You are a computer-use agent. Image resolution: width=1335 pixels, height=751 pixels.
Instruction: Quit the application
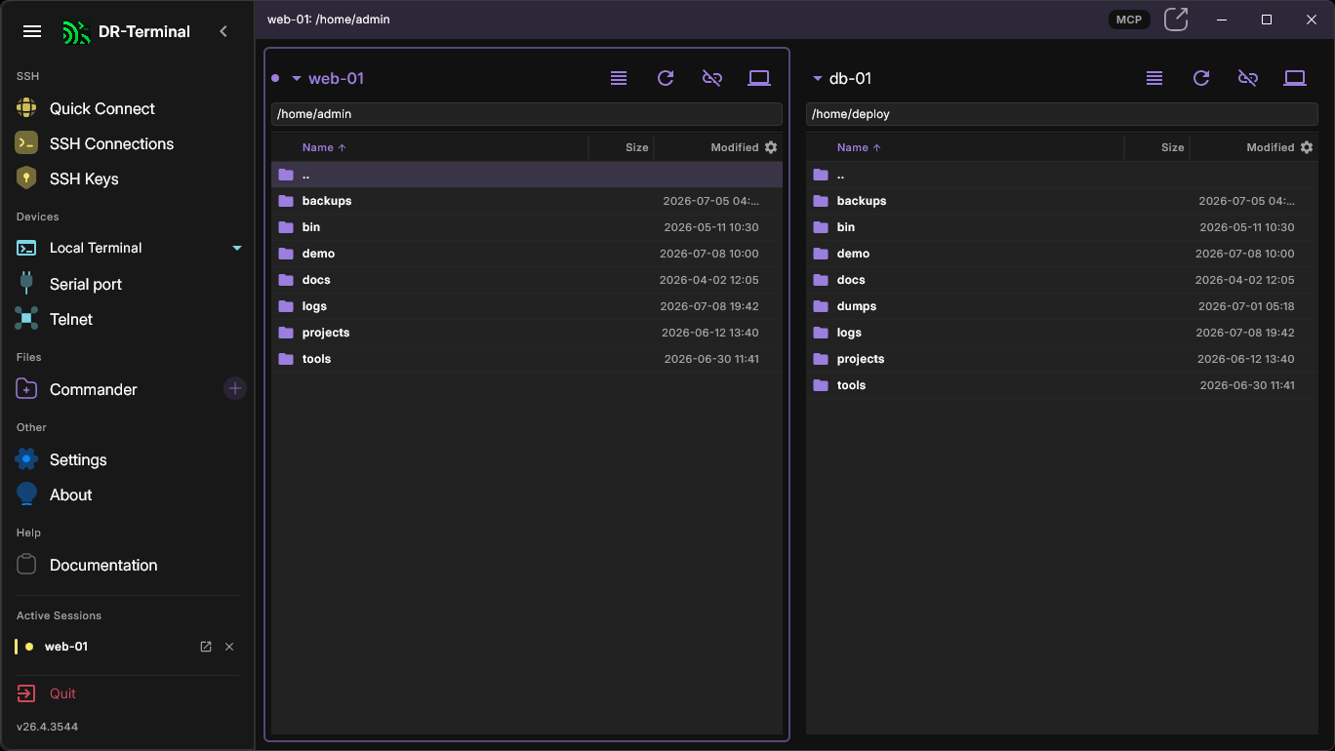[x=62, y=693]
